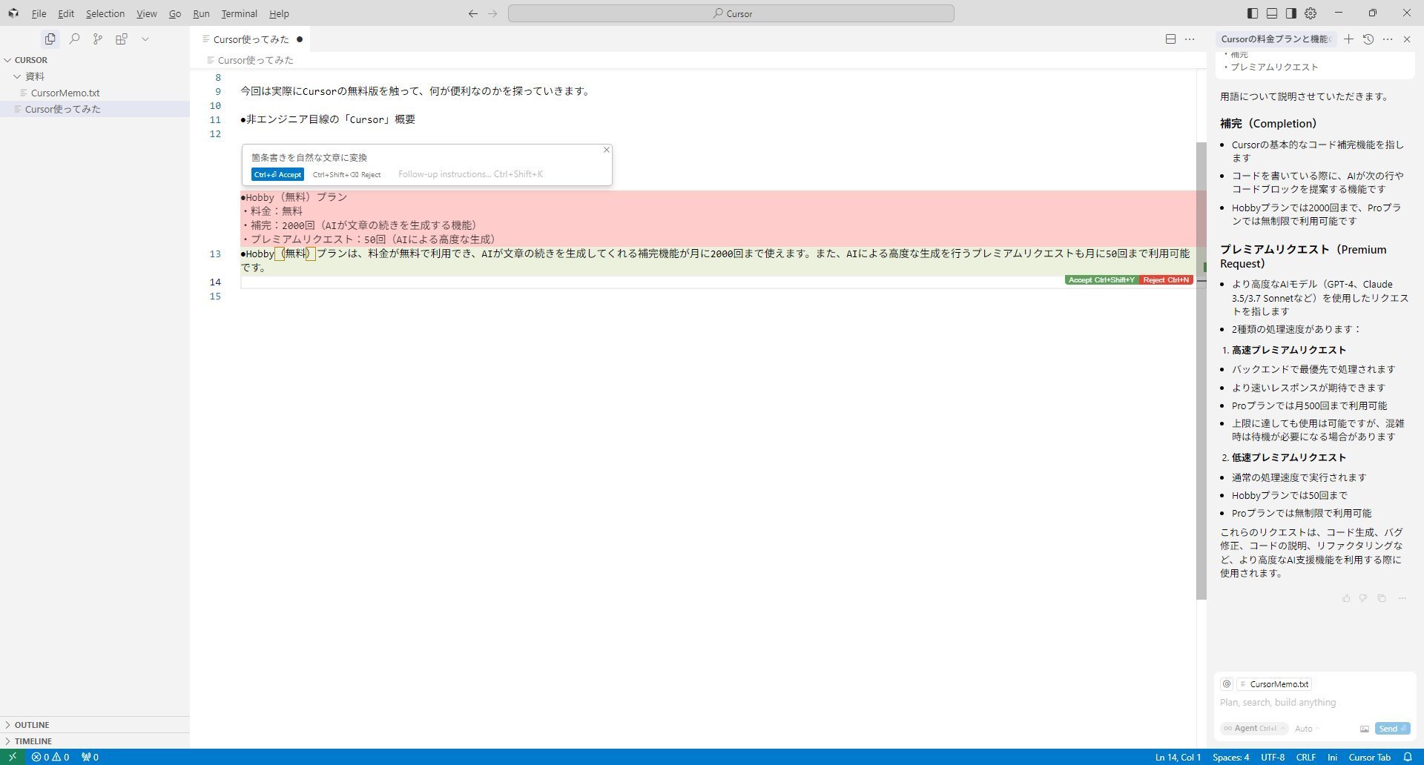Open the Terminal menu

[x=240, y=13]
